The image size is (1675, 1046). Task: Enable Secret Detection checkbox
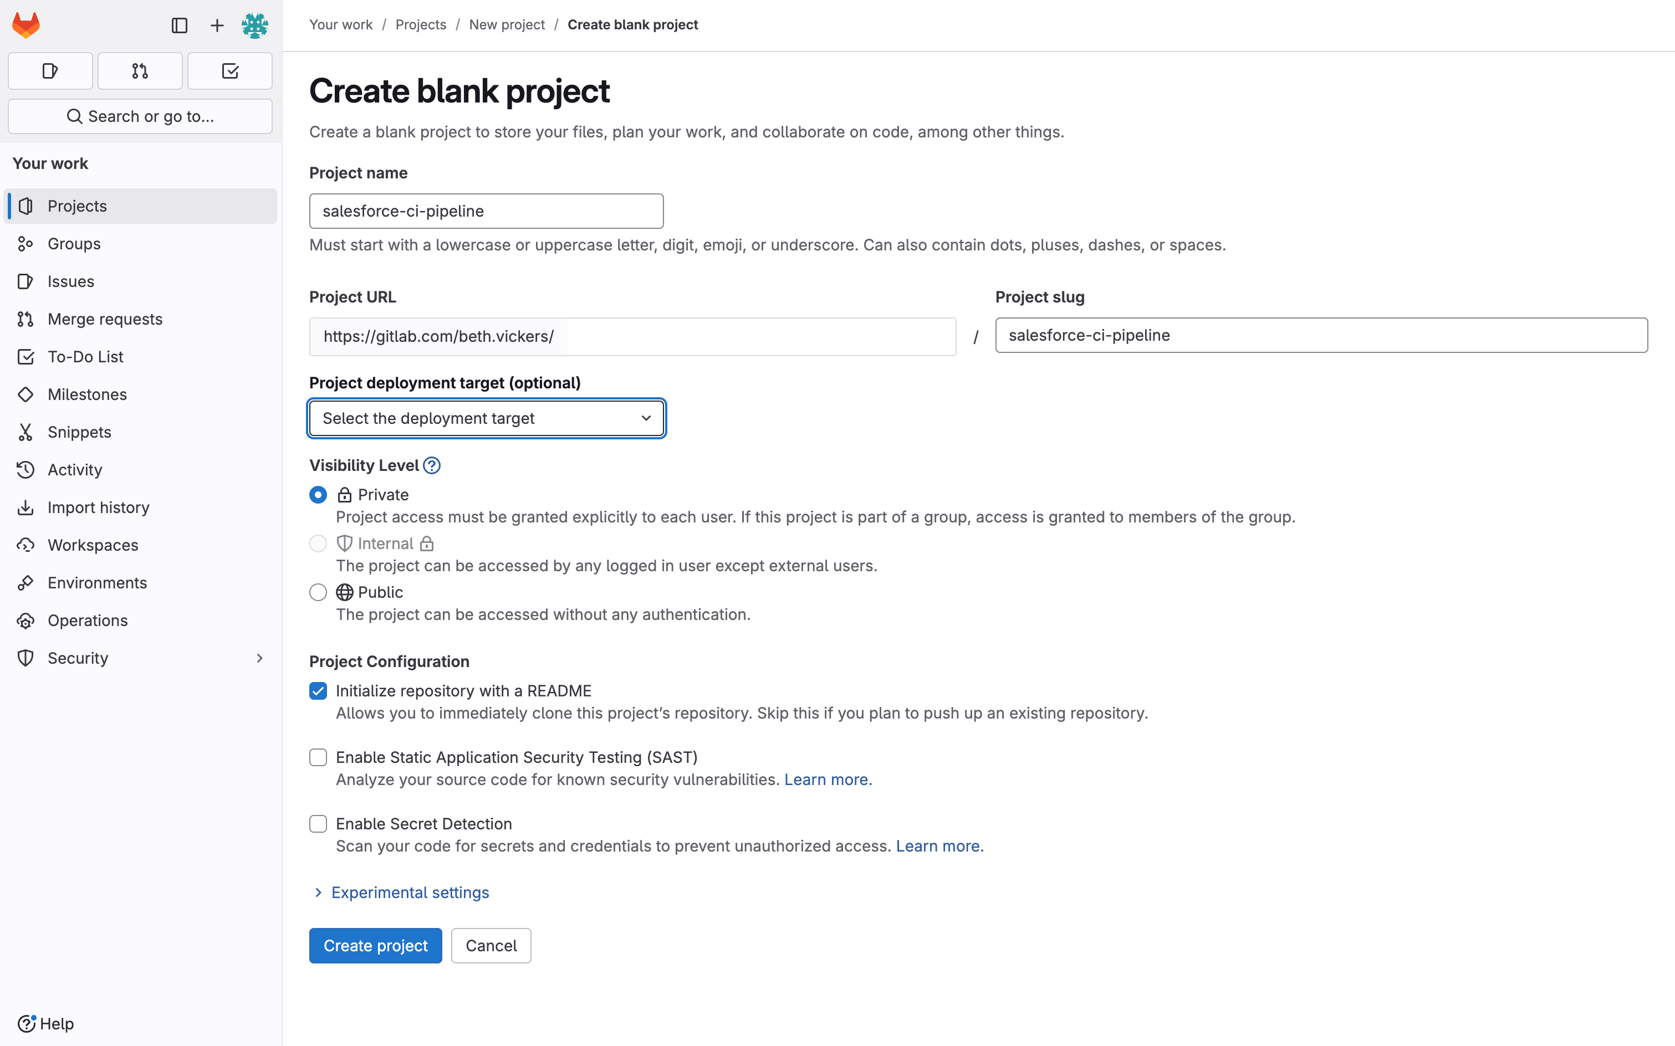318,824
